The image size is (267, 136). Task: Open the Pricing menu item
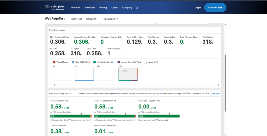[x=103, y=8]
